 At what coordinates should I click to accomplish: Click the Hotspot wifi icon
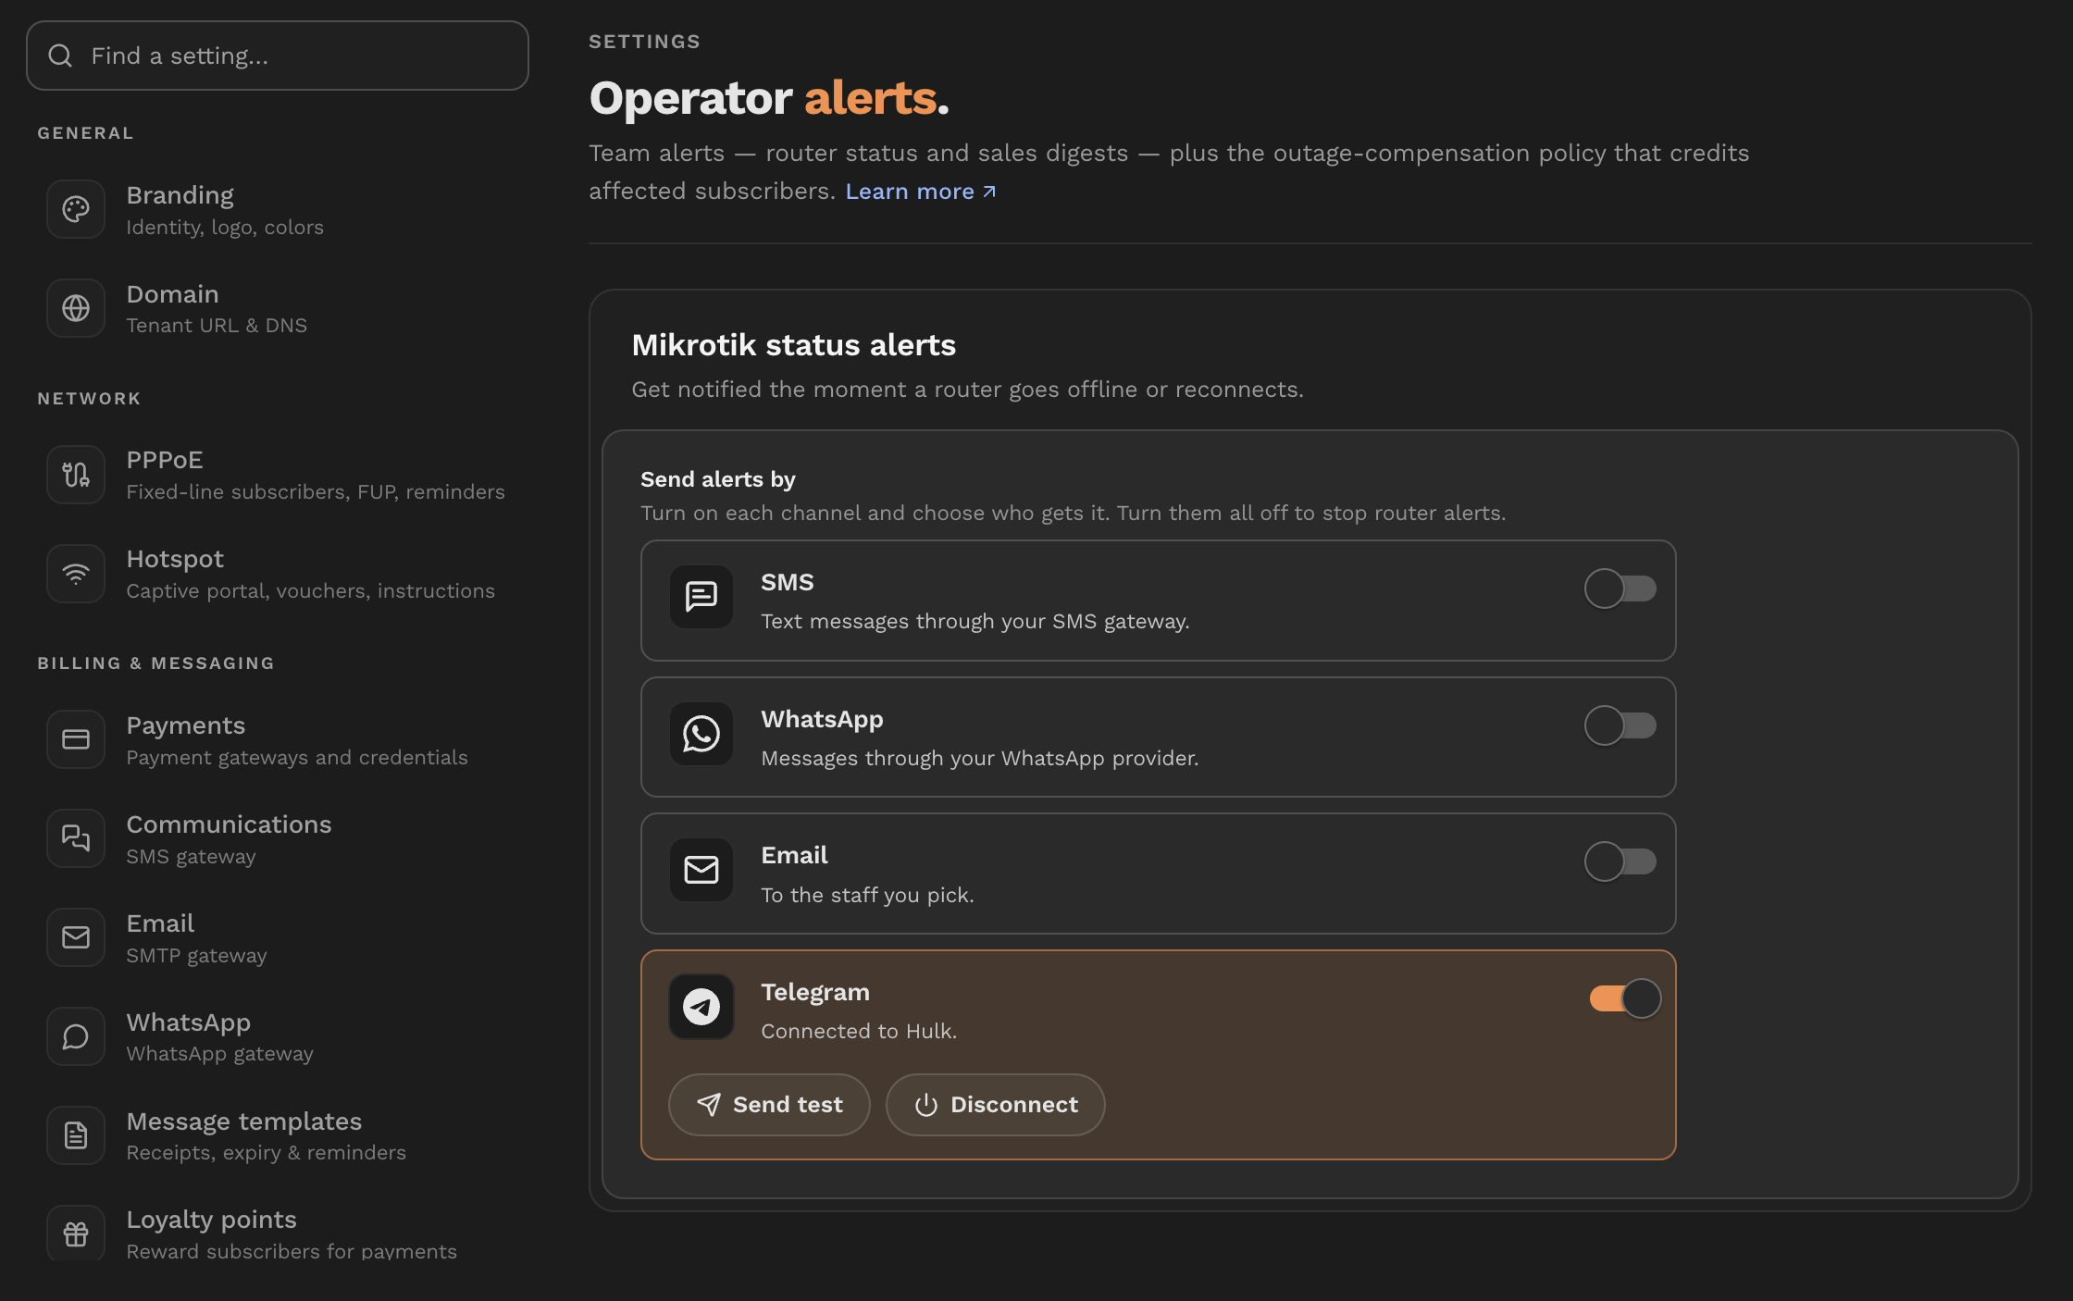point(76,574)
